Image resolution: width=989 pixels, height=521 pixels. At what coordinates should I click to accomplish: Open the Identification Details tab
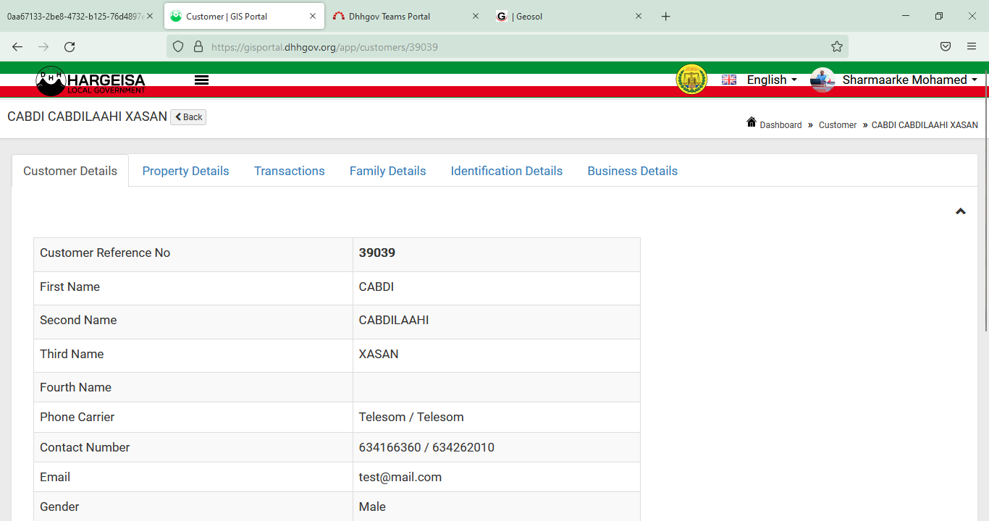click(507, 171)
